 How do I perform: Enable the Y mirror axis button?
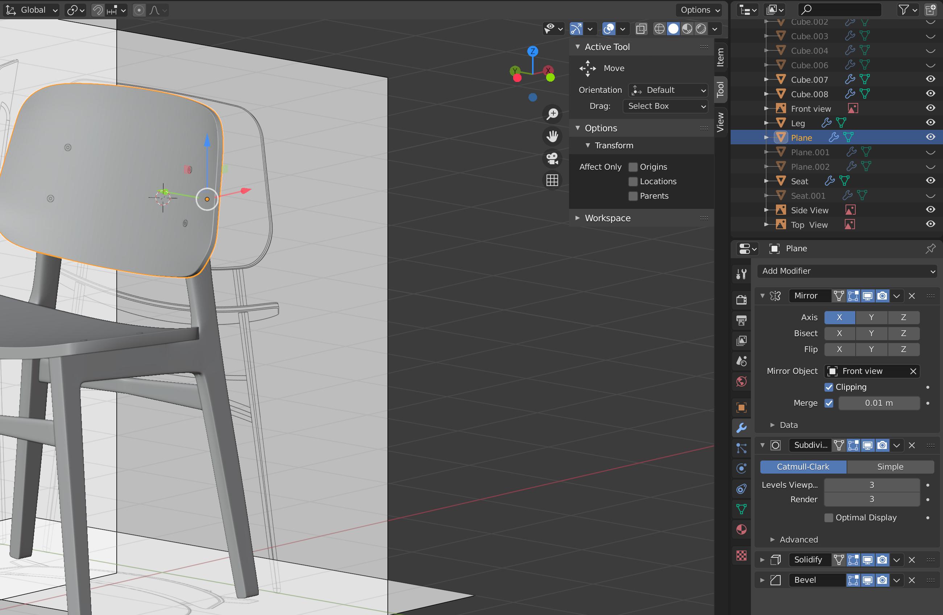pyautogui.click(x=871, y=317)
